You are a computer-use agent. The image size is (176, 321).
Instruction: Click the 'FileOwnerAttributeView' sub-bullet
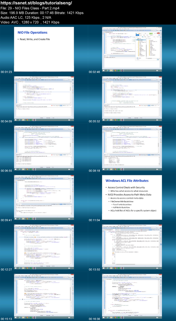coord(123,201)
